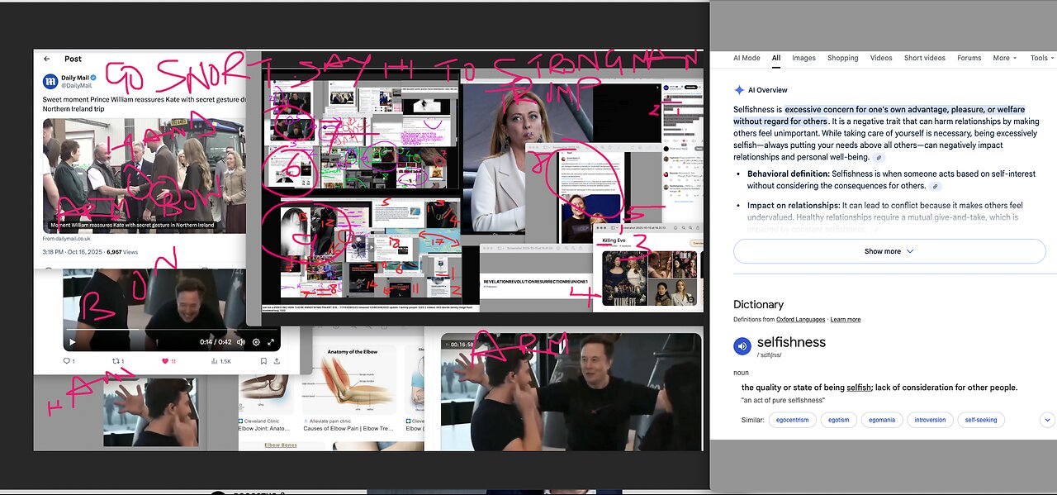Open the Killing Eve show card
Screen dimensions: 1057x495
pos(649,270)
